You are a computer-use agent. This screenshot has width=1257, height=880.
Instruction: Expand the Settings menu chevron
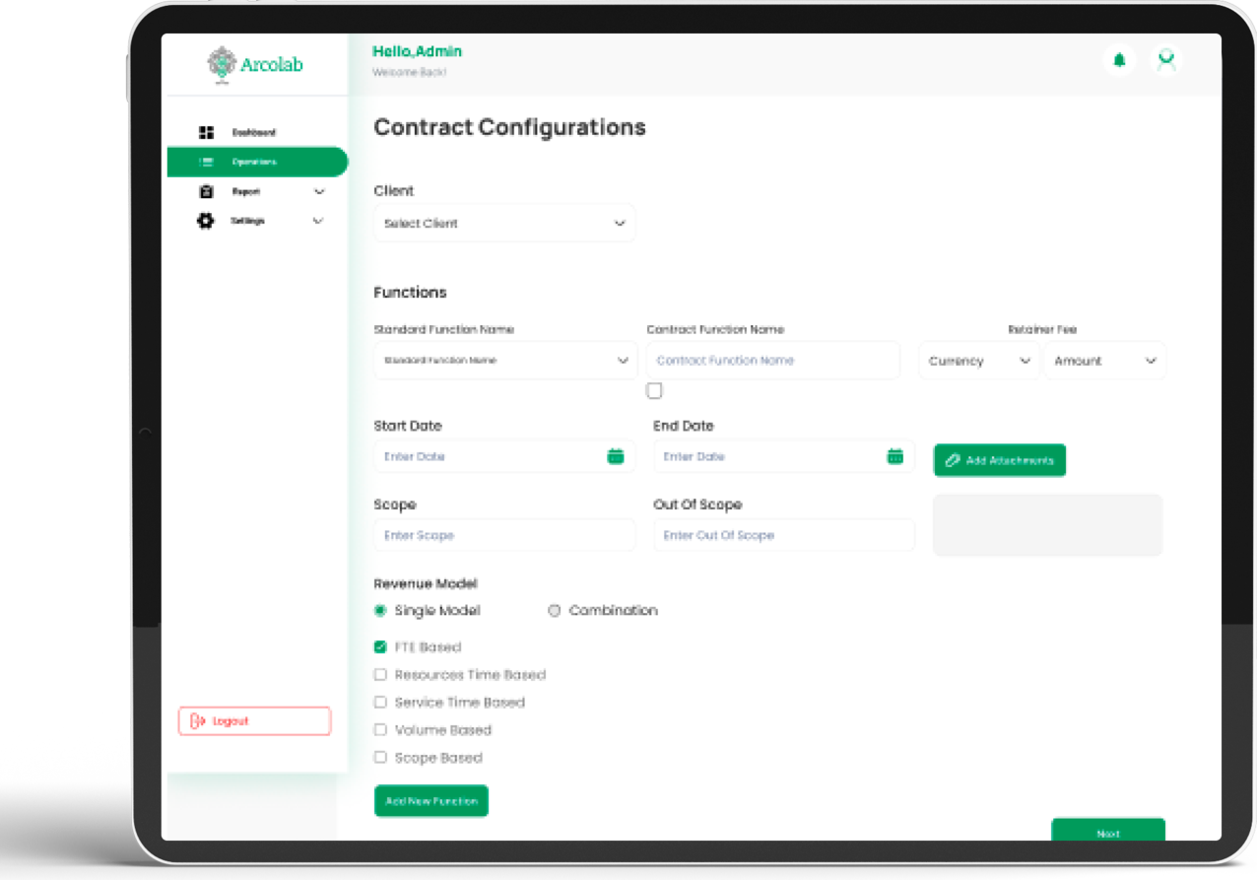[x=318, y=221]
